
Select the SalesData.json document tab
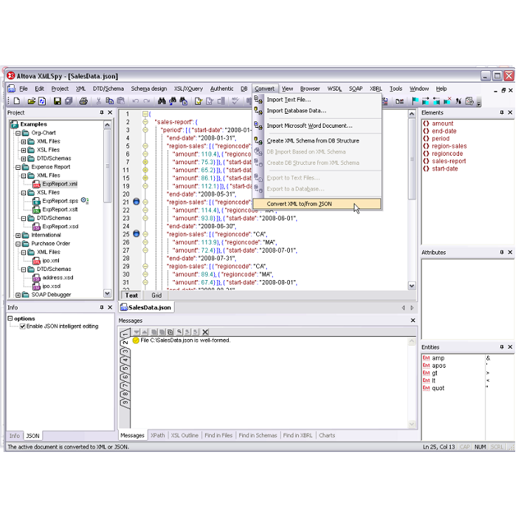tap(147, 307)
